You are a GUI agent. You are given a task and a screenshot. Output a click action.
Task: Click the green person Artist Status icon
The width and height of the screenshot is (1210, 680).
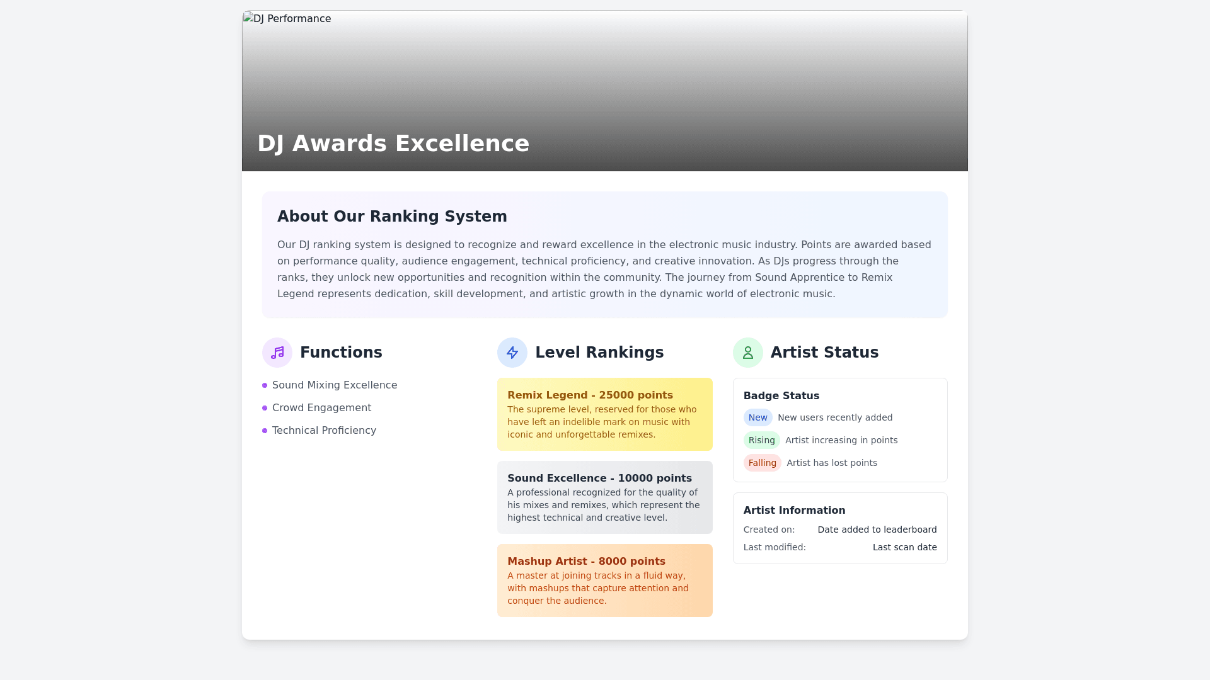[748, 353]
